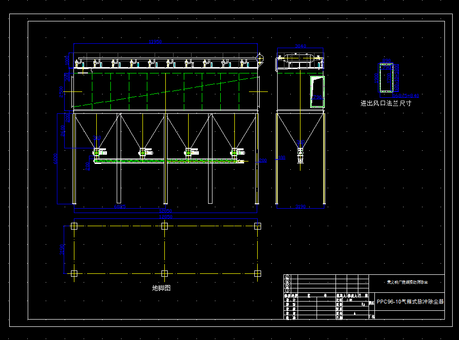Select the 100 dimension near the side view
Image resolution: width=459 pixels, height=340 pixels.
(282, 158)
